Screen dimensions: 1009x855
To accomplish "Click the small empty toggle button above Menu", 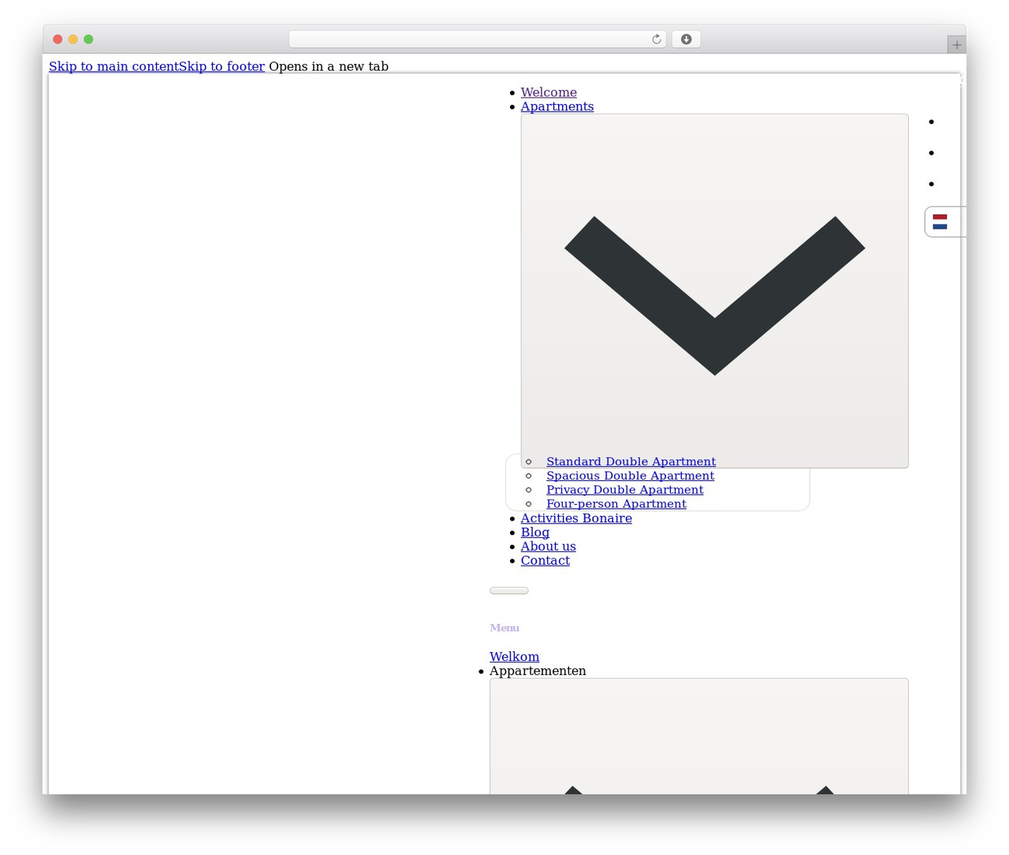I will (x=508, y=590).
